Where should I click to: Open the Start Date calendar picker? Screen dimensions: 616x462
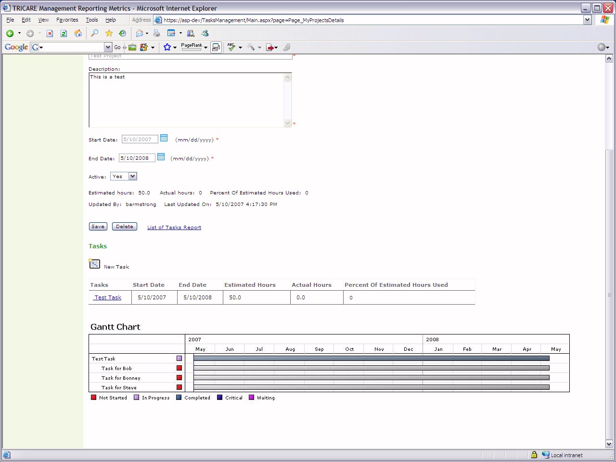click(x=164, y=139)
